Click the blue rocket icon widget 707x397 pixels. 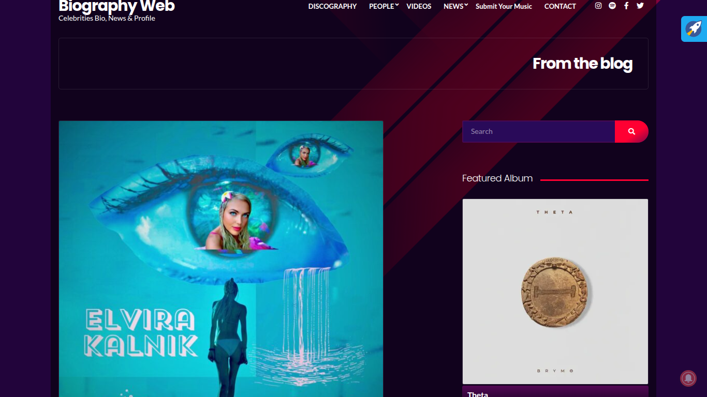coord(694,29)
